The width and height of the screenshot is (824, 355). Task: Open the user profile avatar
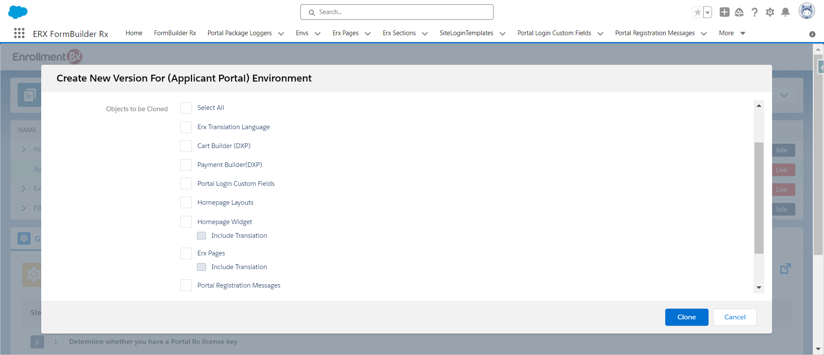pyautogui.click(x=806, y=12)
